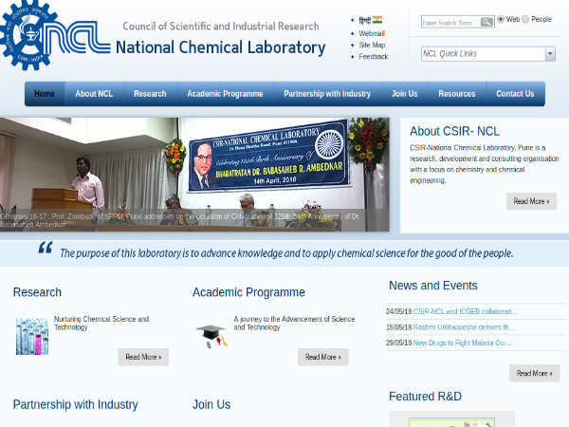The width and height of the screenshot is (569, 427).
Task: Click the search magnifier icon
Action: click(x=486, y=22)
